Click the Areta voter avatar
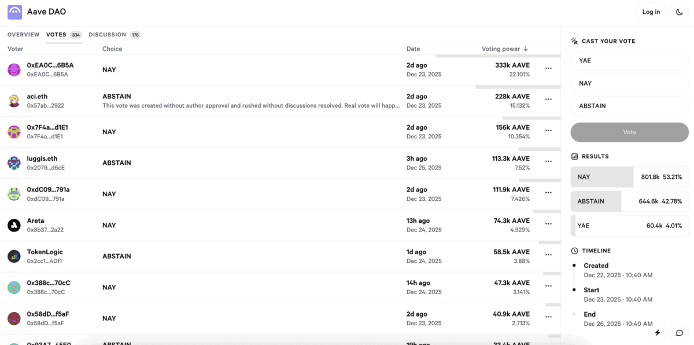The height and width of the screenshot is (345, 694). (14, 225)
